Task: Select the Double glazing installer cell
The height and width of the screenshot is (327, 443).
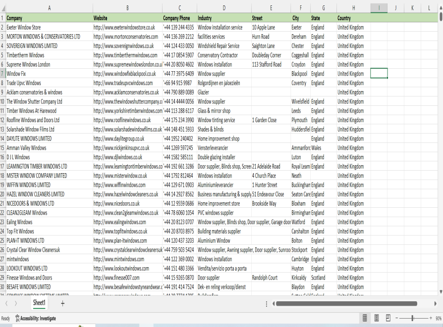Action: coord(224,157)
